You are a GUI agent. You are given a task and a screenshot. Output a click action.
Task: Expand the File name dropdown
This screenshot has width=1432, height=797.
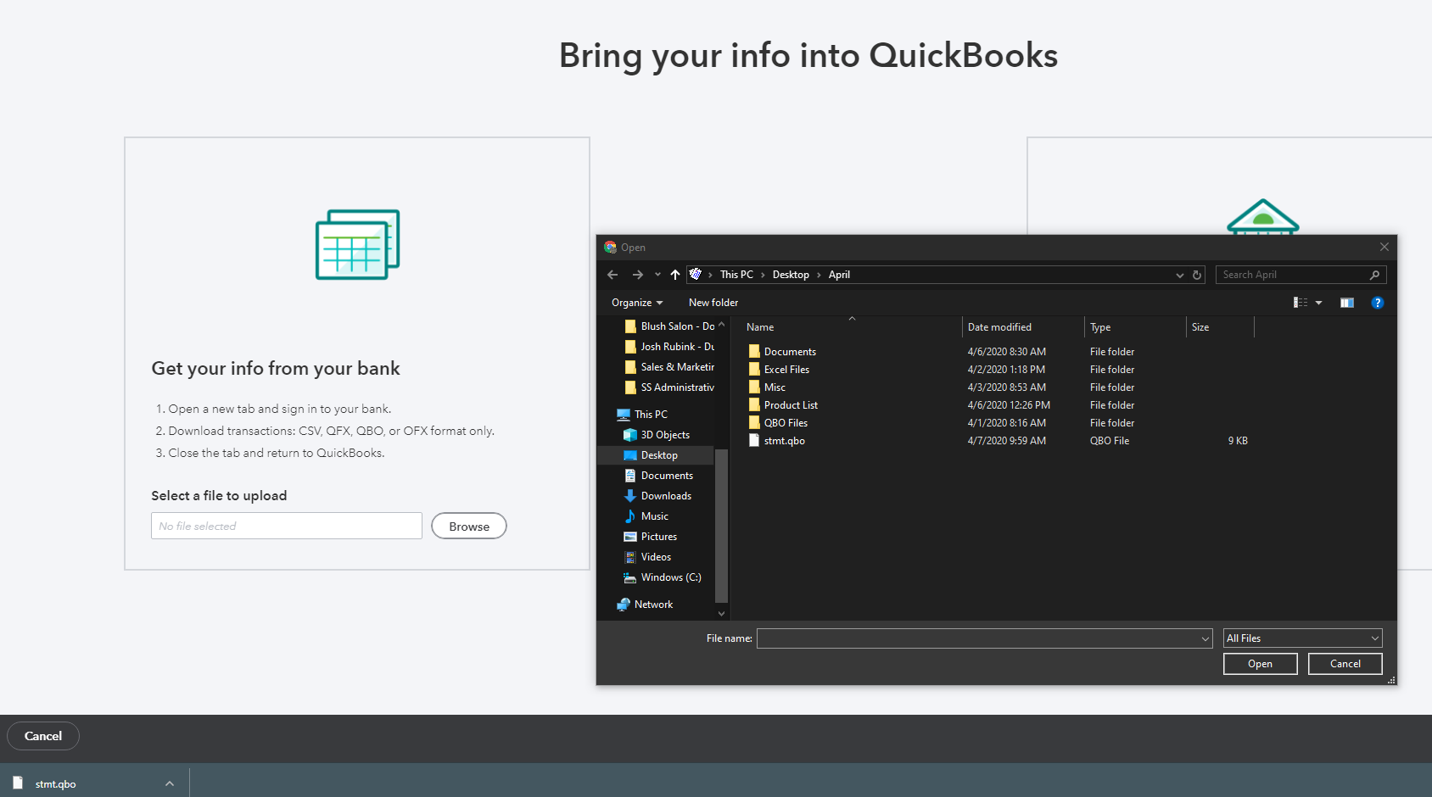tap(1205, 638)
